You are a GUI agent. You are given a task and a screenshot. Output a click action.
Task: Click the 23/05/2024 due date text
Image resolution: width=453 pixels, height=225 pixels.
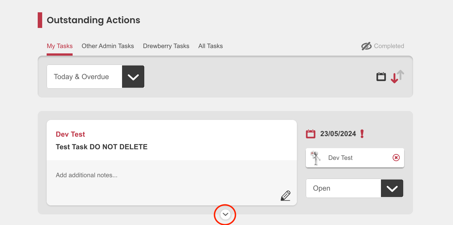click(x=338, y=134)
